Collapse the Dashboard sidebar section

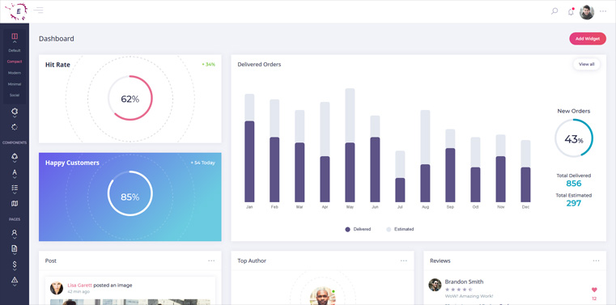click(15, 37)
